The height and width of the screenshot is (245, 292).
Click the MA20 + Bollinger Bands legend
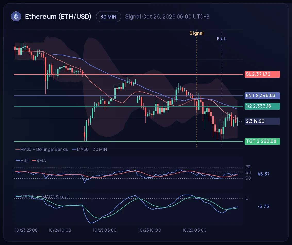click(42, 149)
